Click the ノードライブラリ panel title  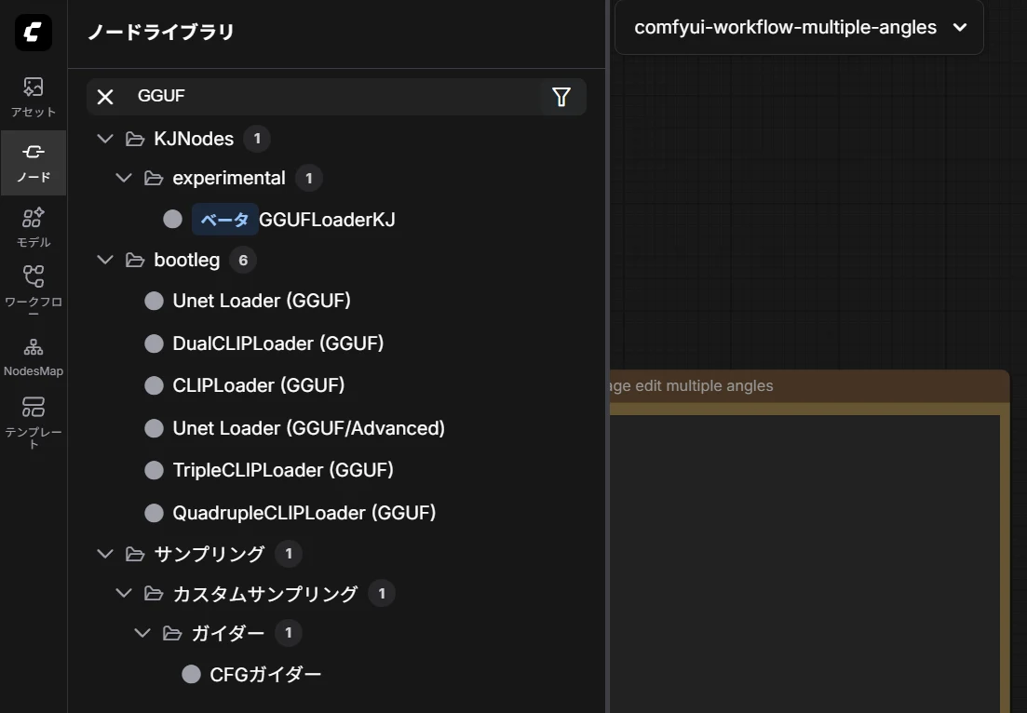click(161, 32)
